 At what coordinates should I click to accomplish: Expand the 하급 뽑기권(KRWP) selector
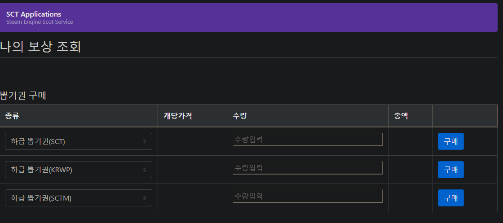tap(79, 170)
